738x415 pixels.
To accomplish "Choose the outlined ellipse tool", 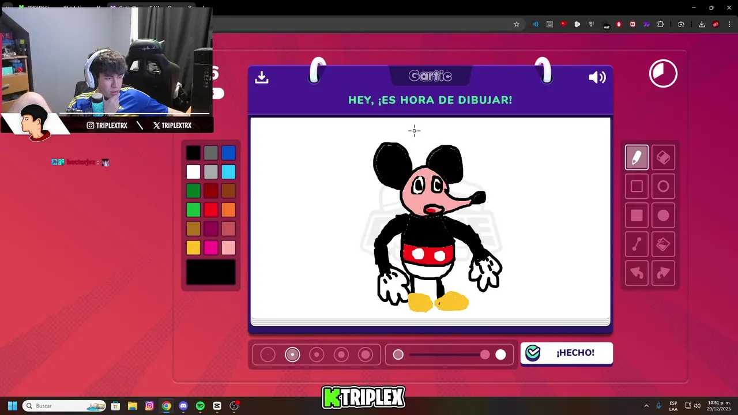I will coord(663,186).
